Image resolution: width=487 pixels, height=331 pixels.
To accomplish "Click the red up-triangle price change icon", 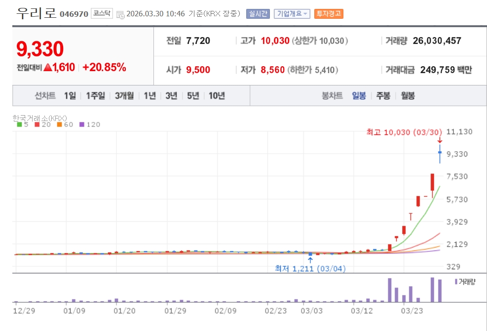I will [x=48, y=67].
